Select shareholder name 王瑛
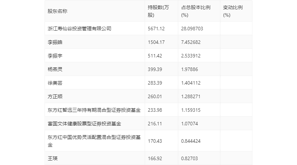 point(52,158)
